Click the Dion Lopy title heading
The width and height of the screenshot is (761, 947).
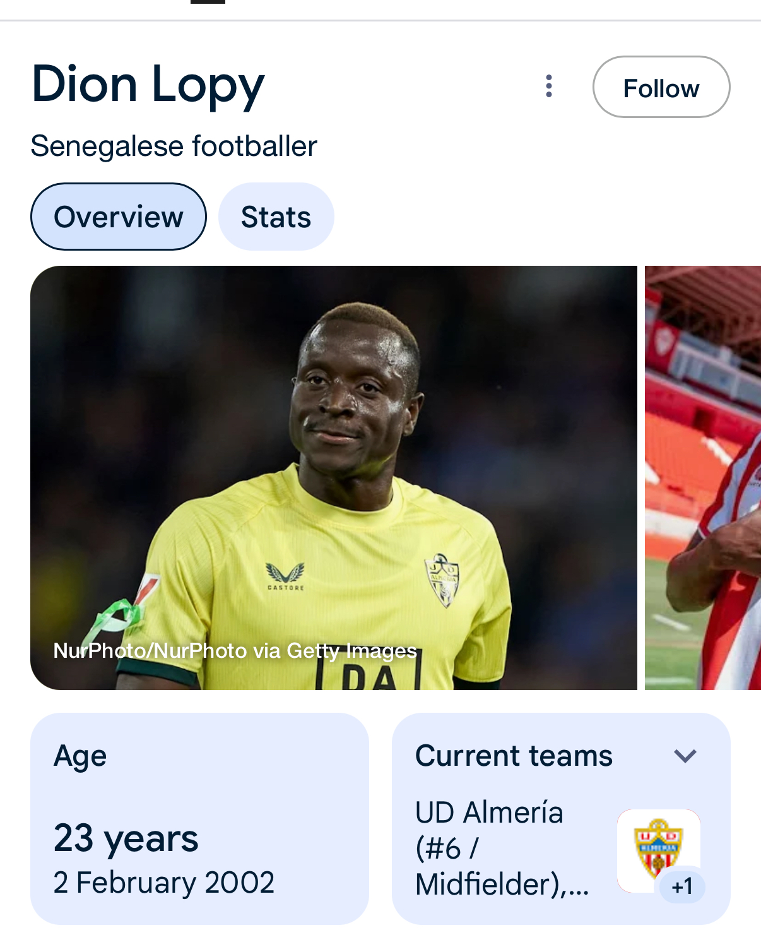(148, 85)
